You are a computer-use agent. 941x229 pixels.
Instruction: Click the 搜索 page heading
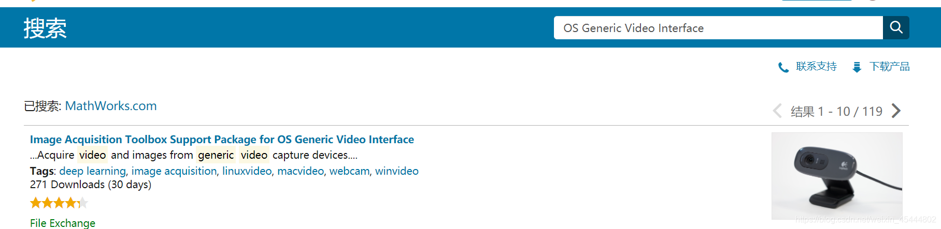45,28
